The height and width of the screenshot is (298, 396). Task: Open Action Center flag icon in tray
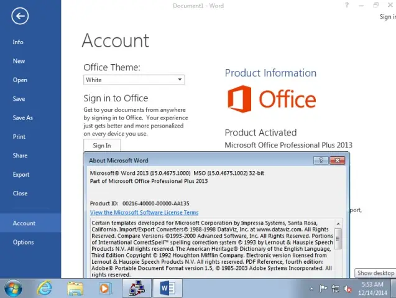click(x=323, y=289)
